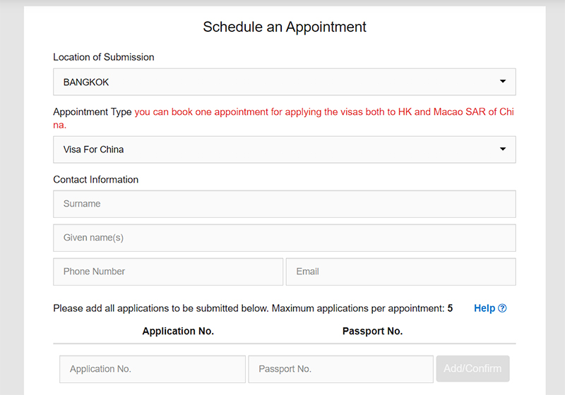
Task: Open the Help link
Action: pyautogui.click(x=489, y=308)
